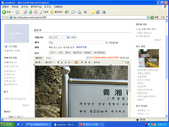Open the address bar history dropdown arrow
Viewport: 169px width, 127px height.
click(x=148, y=17)
